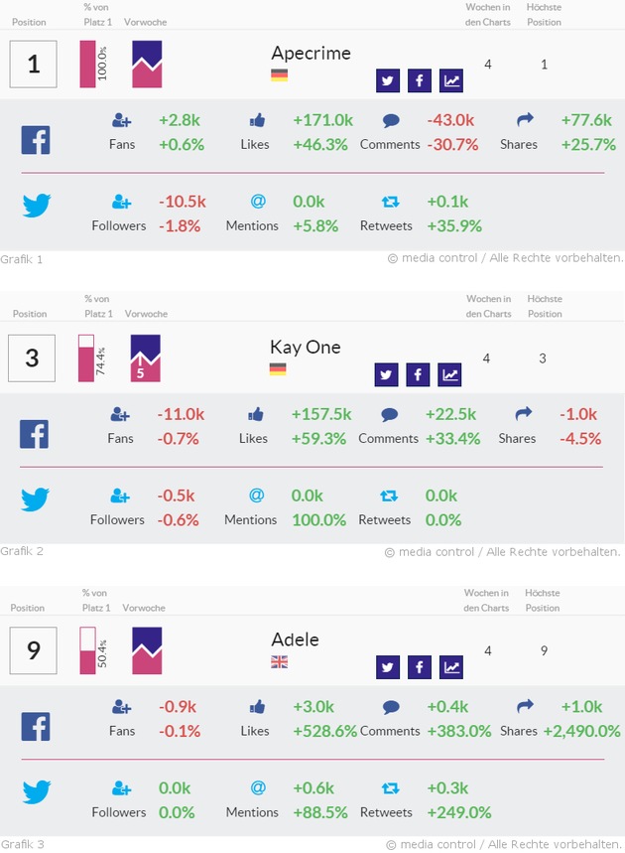Open Apecrime's Twitter profile icon

388,81
